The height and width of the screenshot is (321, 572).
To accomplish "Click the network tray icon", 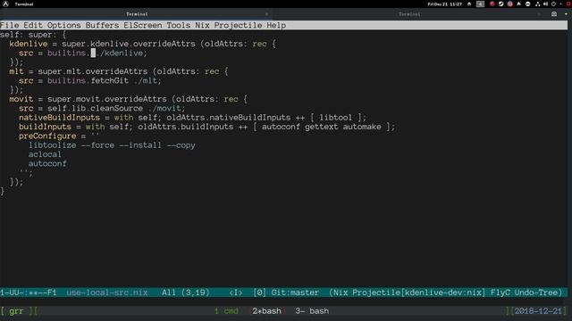I will click(537, 4).
